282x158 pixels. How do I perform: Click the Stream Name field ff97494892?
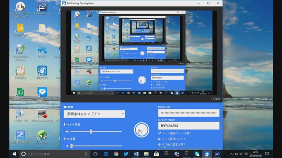point(189,126)
